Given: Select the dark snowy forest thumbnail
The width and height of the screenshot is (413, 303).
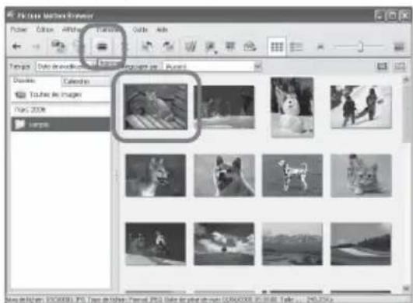Looking at the screenshot, I should [224, 107].
